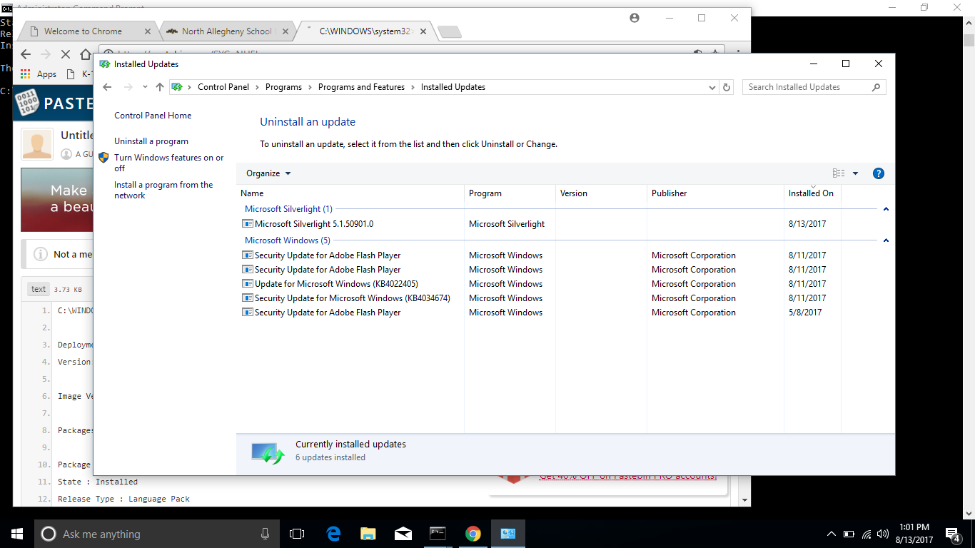Click the Microsoft Windows (5) group header
This screenshot has width=975, height=548.
click(288, 240)
